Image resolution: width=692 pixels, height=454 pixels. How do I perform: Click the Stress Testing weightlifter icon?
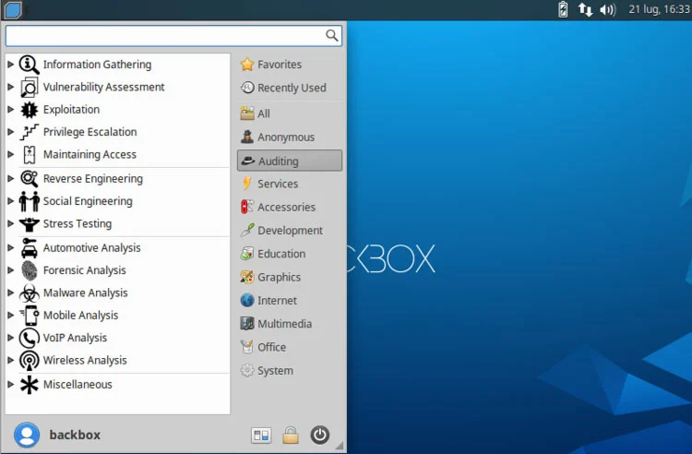pos(30,223)
